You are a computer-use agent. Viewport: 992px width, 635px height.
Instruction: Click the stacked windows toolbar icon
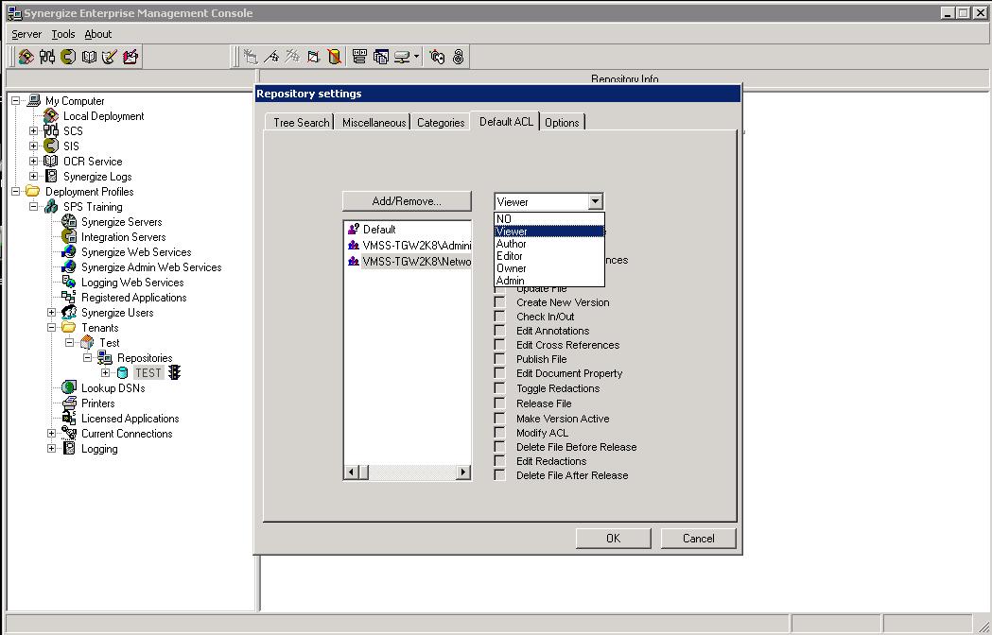pos(381,57)
